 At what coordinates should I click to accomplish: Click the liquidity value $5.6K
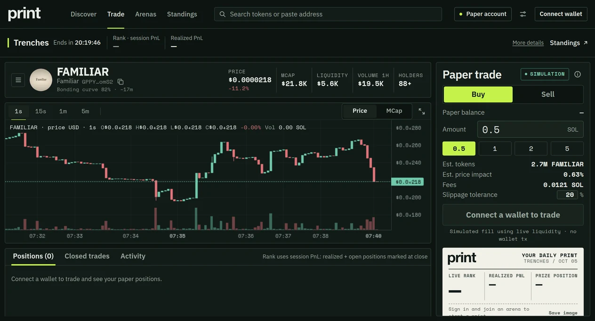(328, 84)
